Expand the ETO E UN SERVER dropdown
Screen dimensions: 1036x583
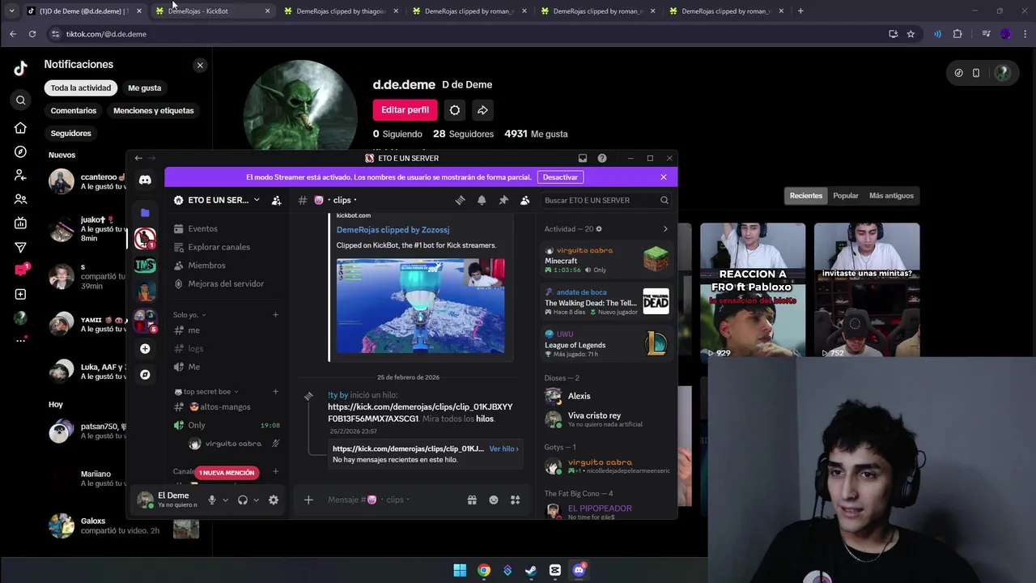(257, 200)
